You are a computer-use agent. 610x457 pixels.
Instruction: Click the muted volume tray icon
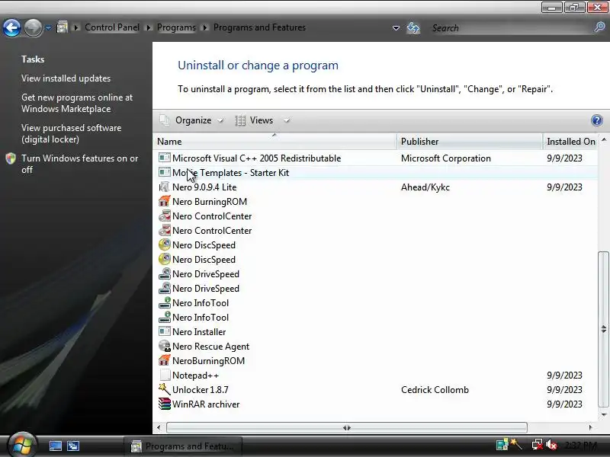point(551,445)
